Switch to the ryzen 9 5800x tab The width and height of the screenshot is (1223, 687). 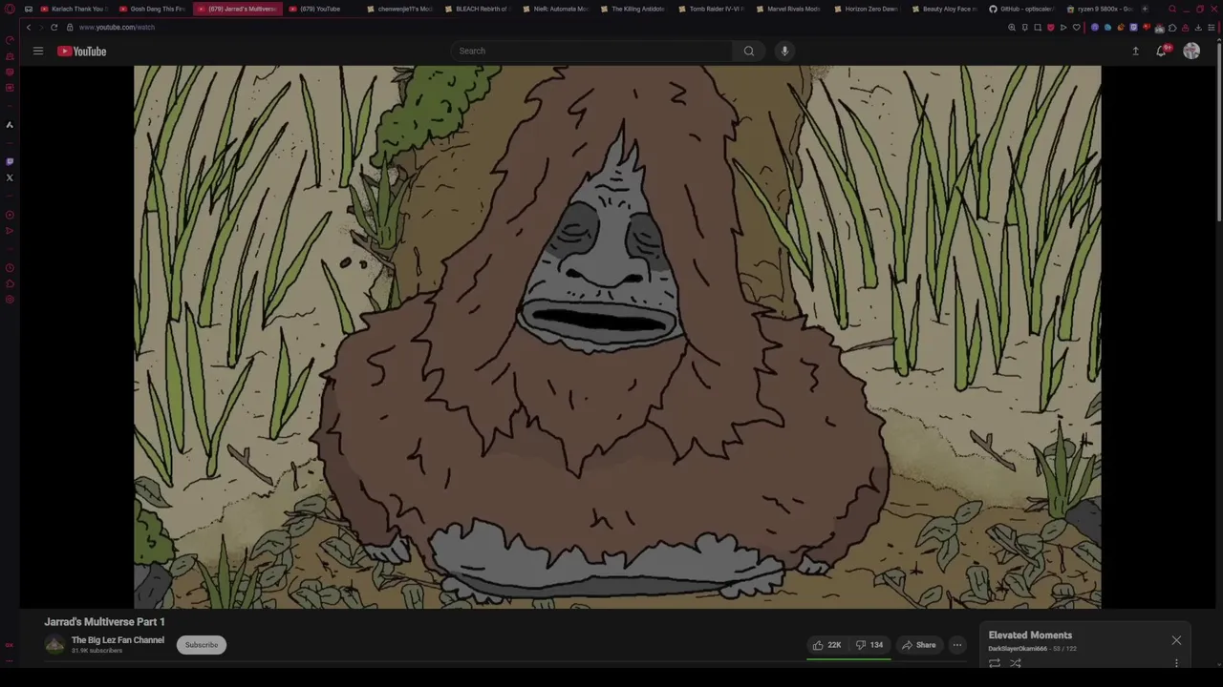coord(1099,9)
